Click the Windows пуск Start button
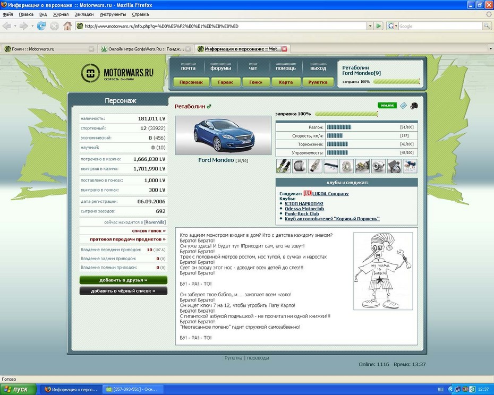494x395 pixels. click(18, 389)
